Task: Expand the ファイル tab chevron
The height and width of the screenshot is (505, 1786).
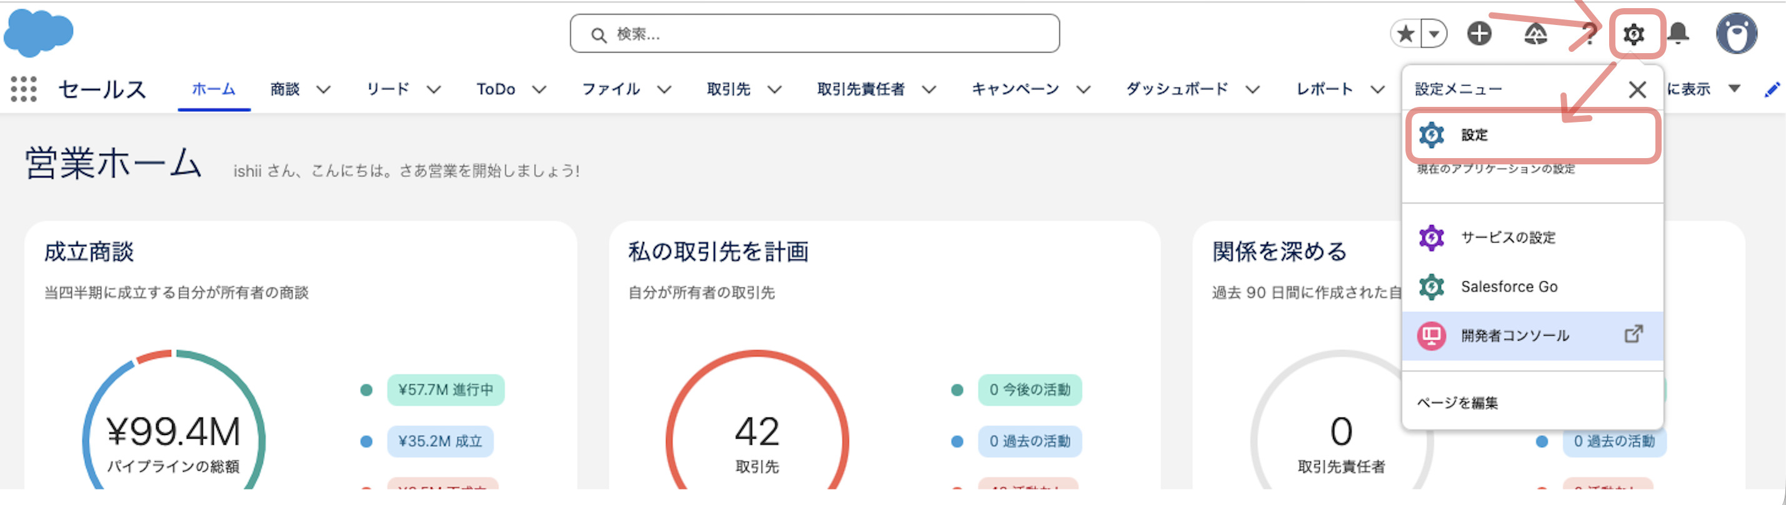Action: (664, 89)
